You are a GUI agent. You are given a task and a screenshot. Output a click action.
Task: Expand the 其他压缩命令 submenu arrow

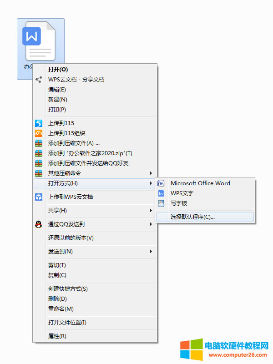151,173
